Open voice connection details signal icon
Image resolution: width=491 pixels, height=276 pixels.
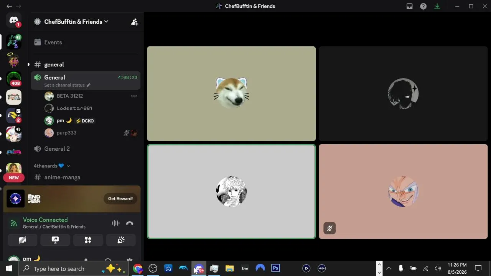click(x=14, y=223)
